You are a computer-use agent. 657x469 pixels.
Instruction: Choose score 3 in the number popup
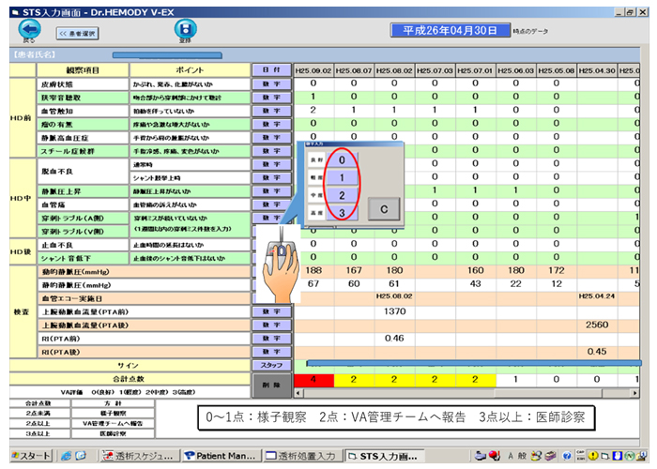point(343,213)
